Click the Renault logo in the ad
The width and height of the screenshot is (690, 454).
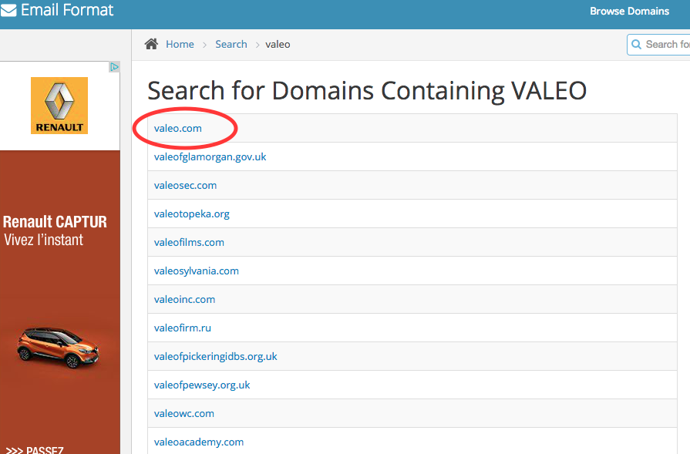pyautogui.click(x=59, y=106)
